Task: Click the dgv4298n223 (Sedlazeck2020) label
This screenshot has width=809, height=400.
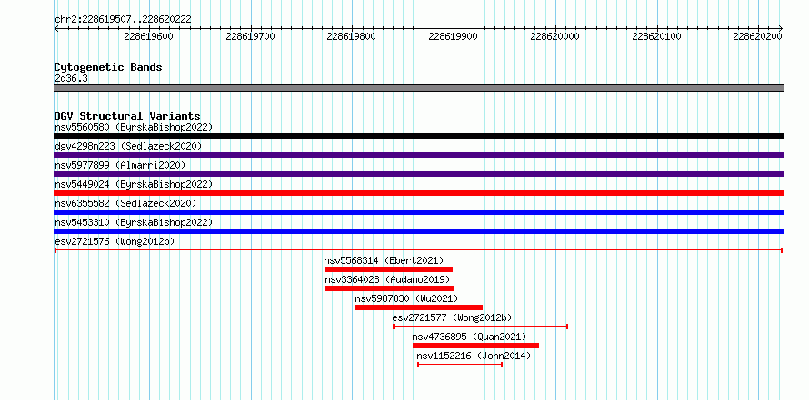Action: pyautogui.click(x=128, y=146)
